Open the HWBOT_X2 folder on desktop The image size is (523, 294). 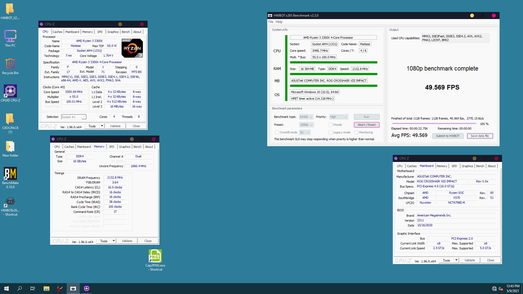point(10,12)
